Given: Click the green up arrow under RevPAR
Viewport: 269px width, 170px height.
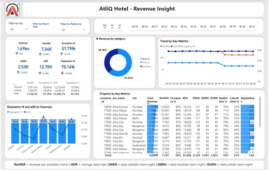Looking at the screenshot, I should pyautogui.click(x=40, y=54).
